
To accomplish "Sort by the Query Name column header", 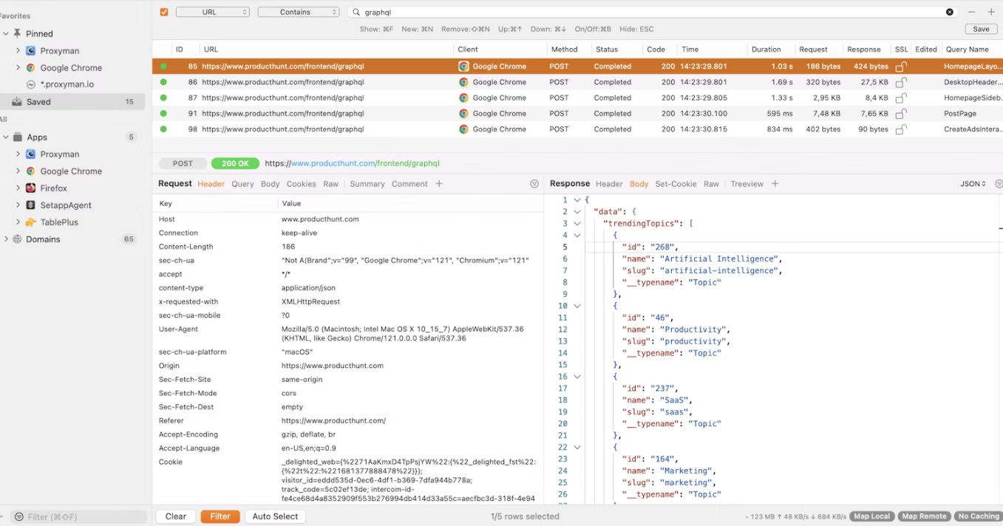I will point(967,49).
